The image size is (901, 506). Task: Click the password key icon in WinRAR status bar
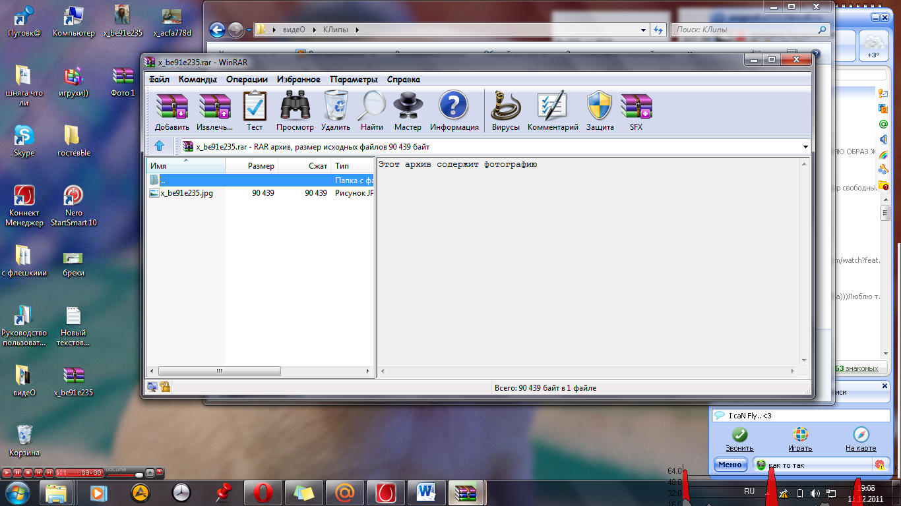tap(165, 387)
